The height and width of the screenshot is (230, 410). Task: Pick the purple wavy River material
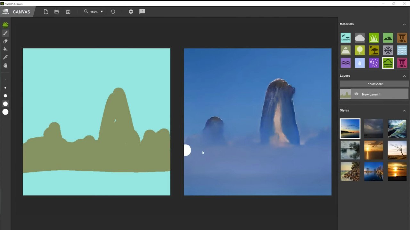tap(346, 63)
